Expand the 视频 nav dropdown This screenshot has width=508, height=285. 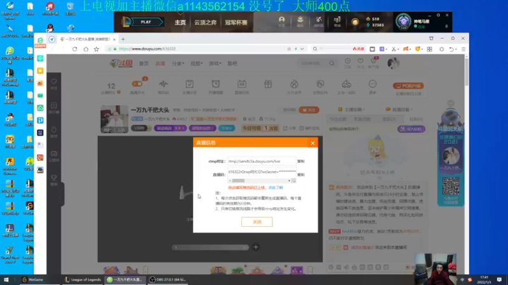(196, 64)
